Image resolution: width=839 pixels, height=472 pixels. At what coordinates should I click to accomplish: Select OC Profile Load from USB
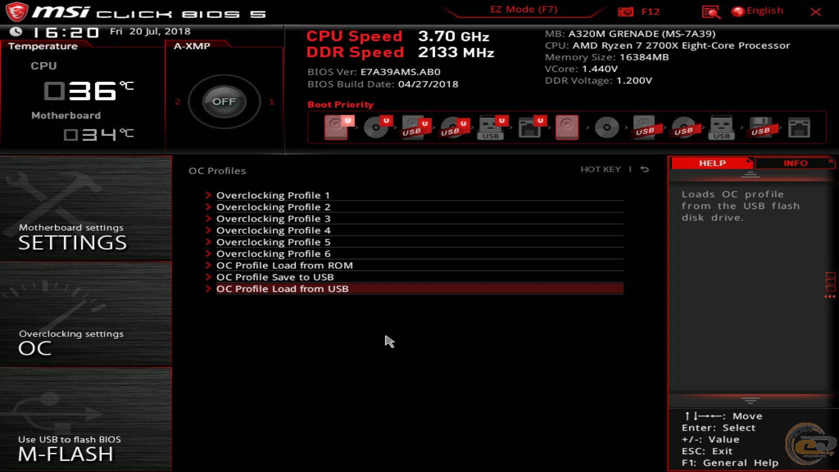(x=282, y=289)
